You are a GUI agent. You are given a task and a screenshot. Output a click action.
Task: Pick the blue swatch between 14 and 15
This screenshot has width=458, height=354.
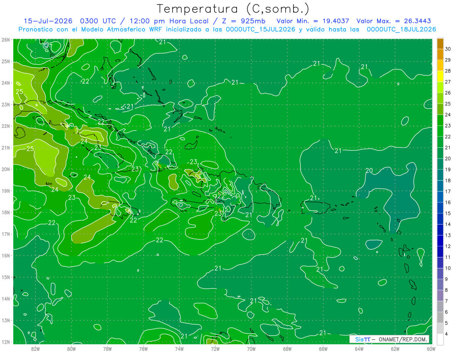(x=440, y=219)
